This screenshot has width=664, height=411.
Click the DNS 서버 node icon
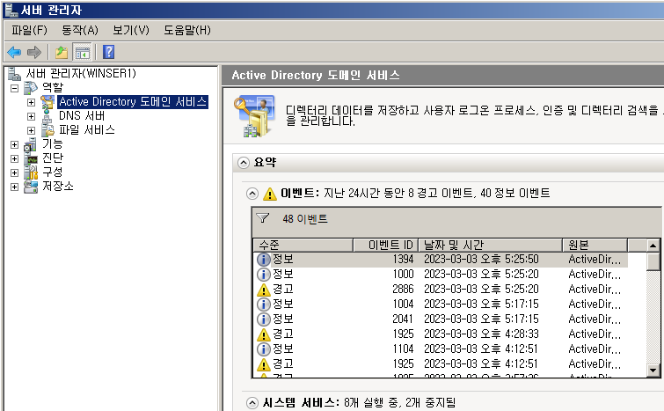(x=47, y=116)
